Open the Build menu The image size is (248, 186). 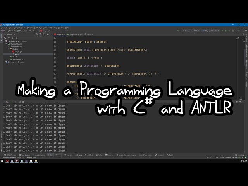[36, 28]
